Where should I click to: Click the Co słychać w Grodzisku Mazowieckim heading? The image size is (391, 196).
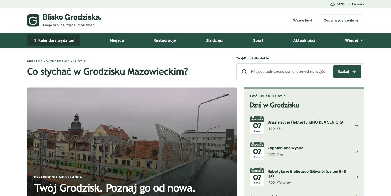click(x=108, y=72)
